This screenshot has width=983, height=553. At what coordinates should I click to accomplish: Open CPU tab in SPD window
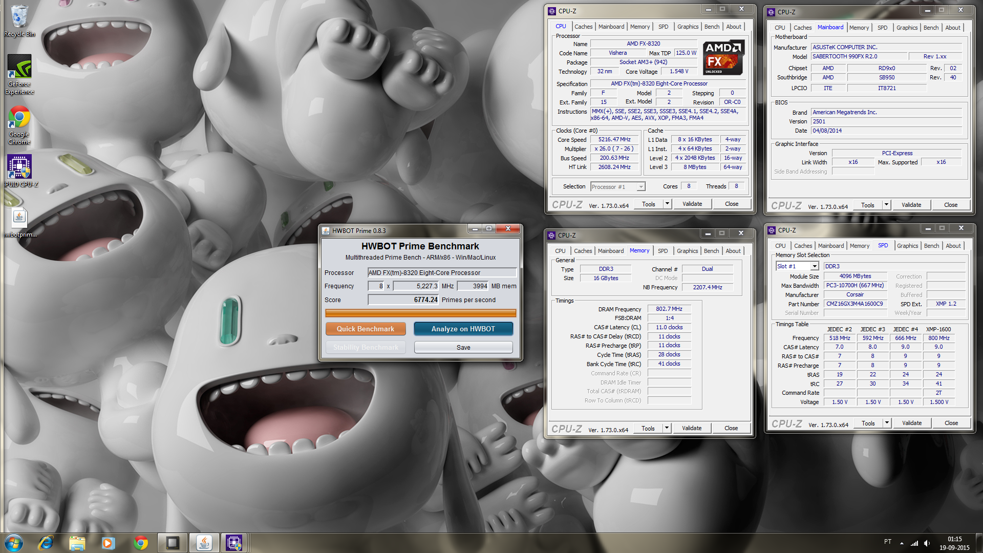[x=780, y=246]
